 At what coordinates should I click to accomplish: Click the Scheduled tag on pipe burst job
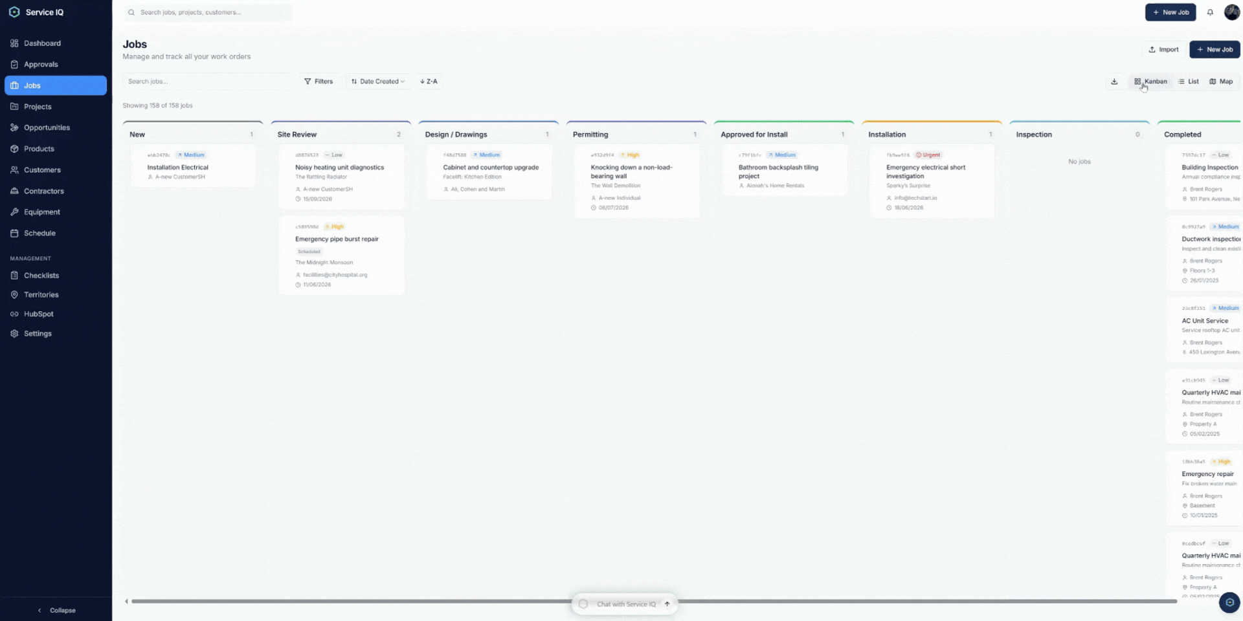[309, 252]
